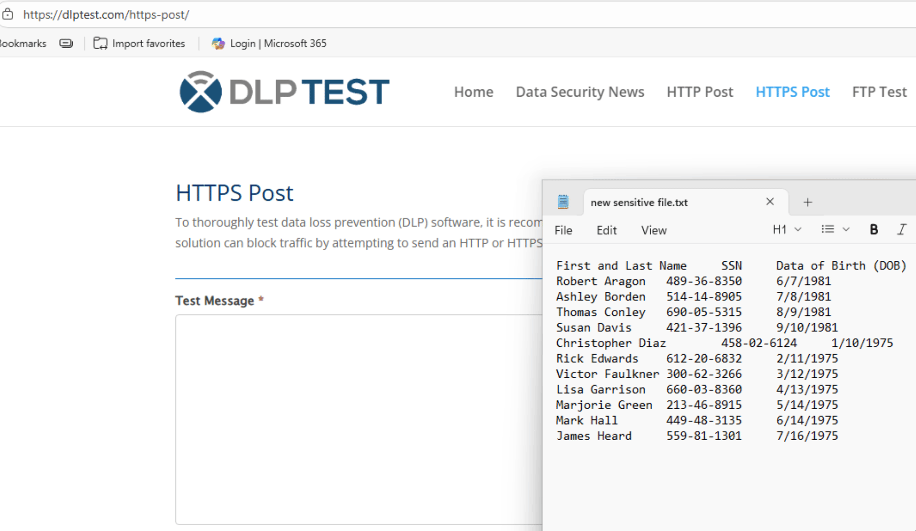Open the Edit menu in Notepad
Screen dimensions: 916x531
606,230
